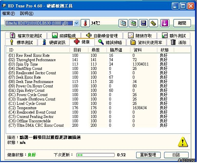This screenshot has width=197, height=163.
Task: Switch to the 清除 tab
Action: click(179, 42)
